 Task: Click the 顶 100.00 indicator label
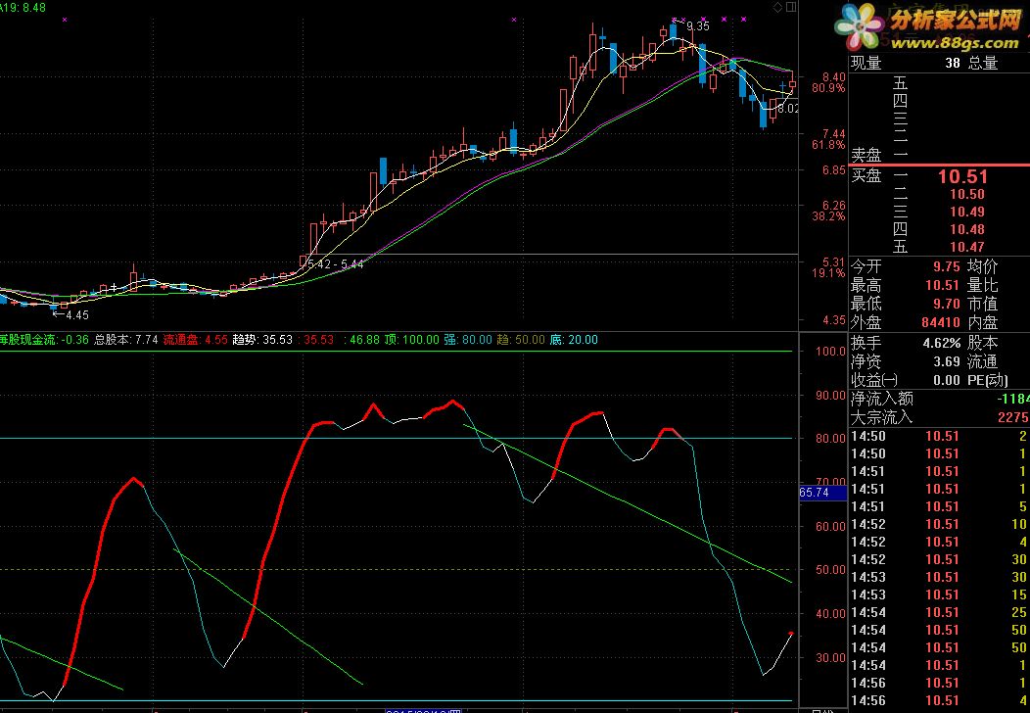pyautogui.click(x=412, y=340)
